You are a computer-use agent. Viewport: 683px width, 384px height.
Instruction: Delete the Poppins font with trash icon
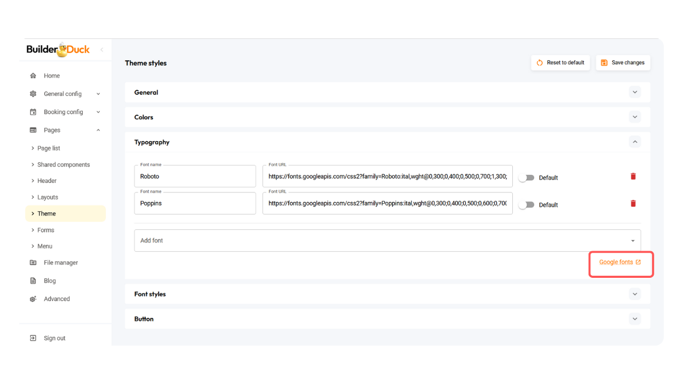633,203
